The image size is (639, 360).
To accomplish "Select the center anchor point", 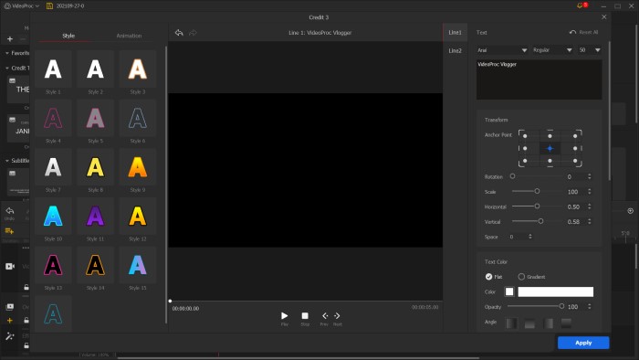I will coord(550,148).
